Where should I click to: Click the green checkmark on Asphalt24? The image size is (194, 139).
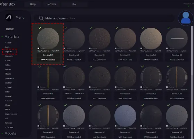click(x=168, y=28)
